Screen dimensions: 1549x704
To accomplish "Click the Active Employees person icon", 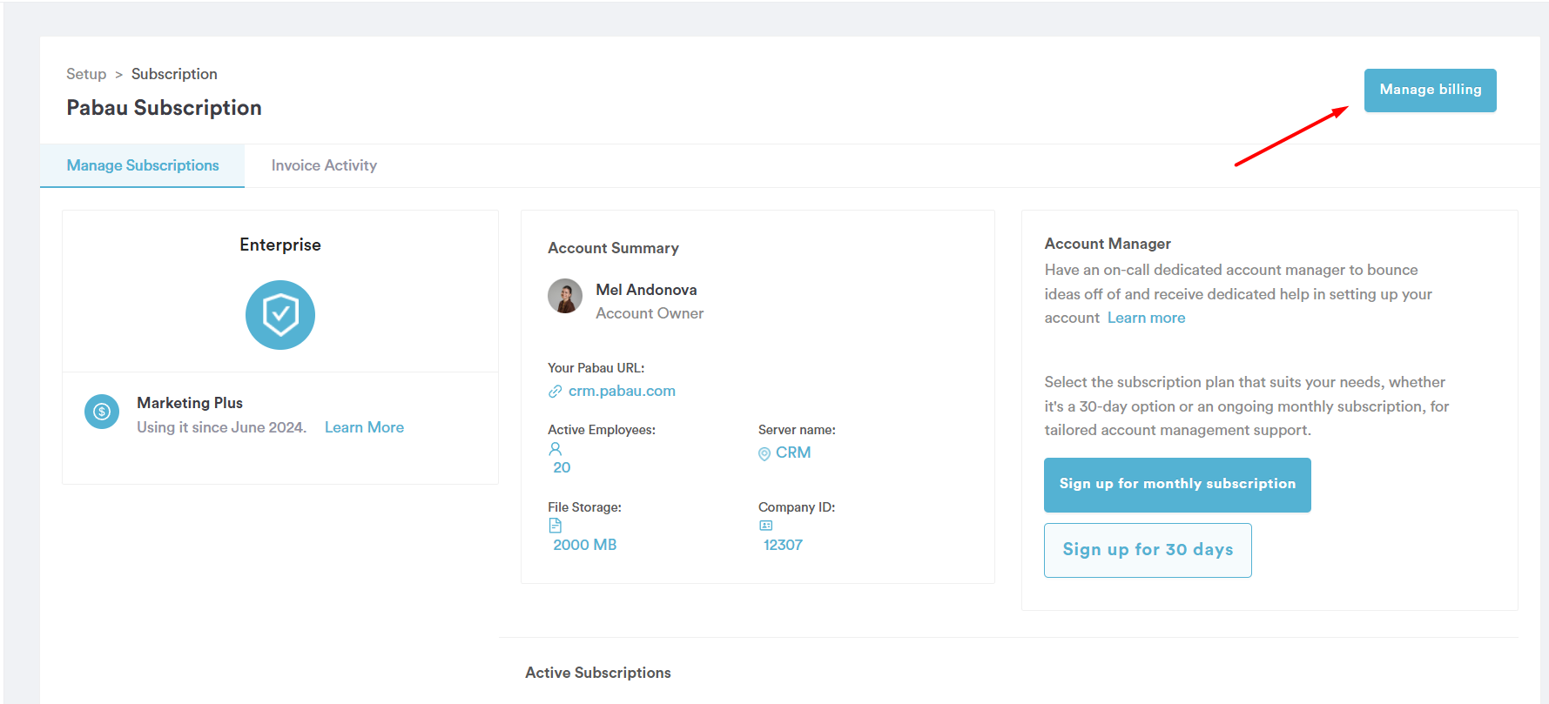I will [x=556, y=449].
